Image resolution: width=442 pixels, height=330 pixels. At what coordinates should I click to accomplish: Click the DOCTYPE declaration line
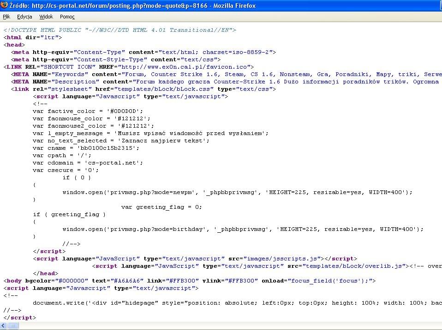[120, 30]
